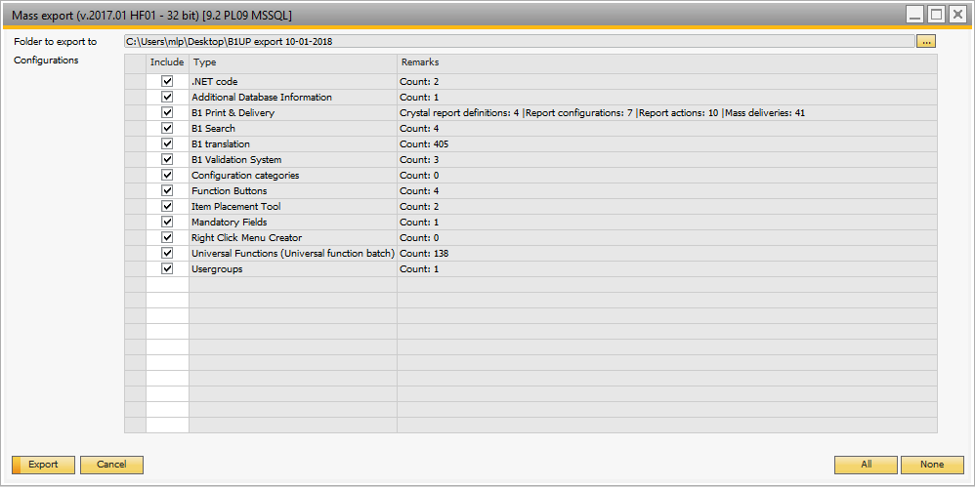The width and height of the screenshot is (975, 488).
Task: Select the 'B1 Search' type cell
Action: [x=293, y=128]
